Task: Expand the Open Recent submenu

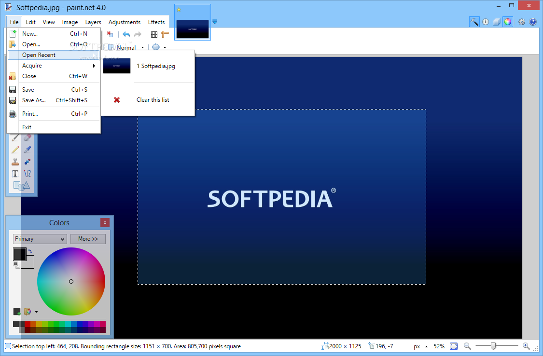Action: point(54,55)
